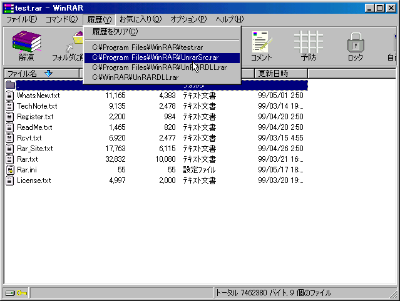Viewport: 400px width, 301px height.
Task: Minimize the WinRAR window
Action: tap(369, 8)
